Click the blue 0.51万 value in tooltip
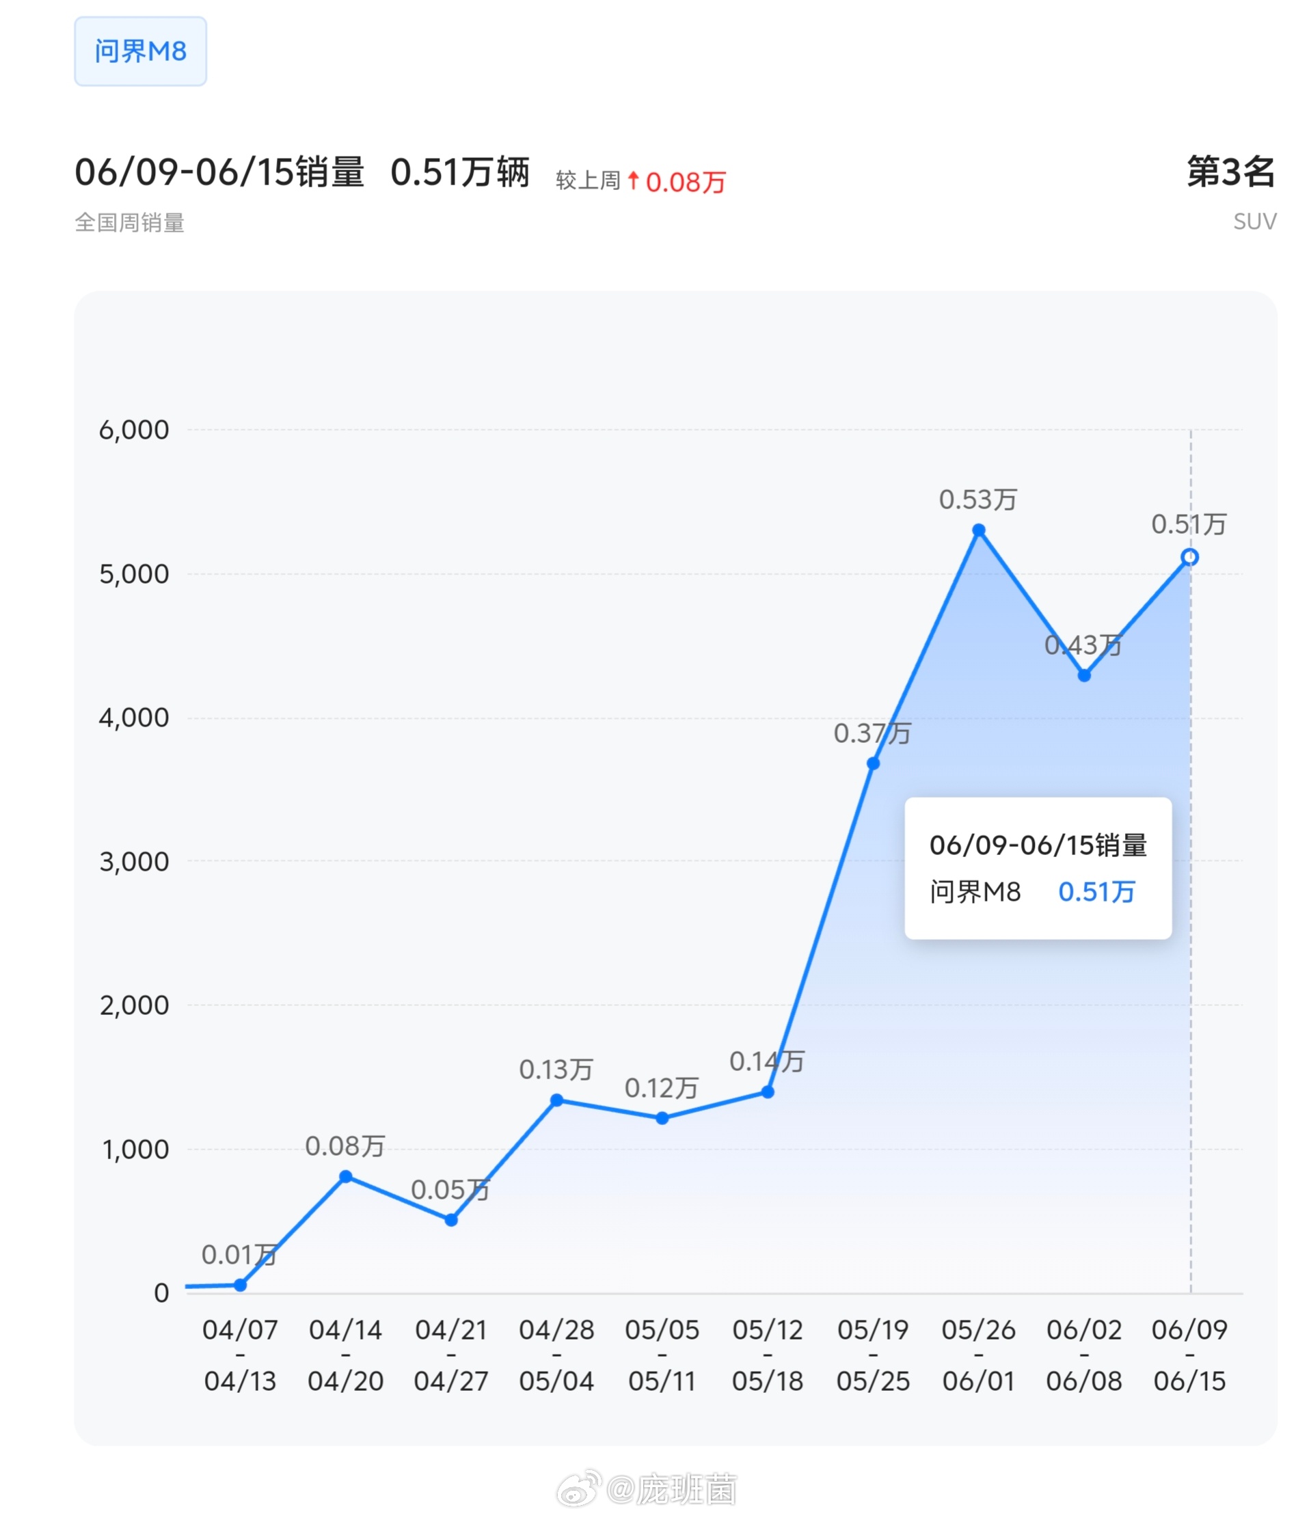Viewport: 1296px width, 1520px height. [x=1096, y=892]
